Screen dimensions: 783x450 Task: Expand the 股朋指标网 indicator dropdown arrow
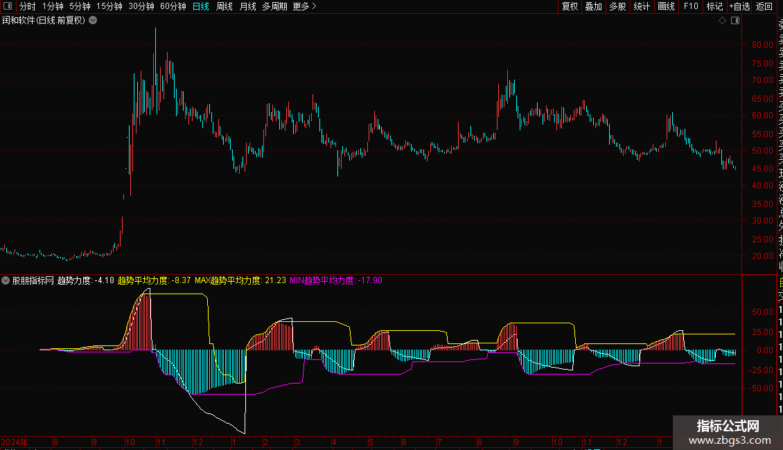(6, 280)
